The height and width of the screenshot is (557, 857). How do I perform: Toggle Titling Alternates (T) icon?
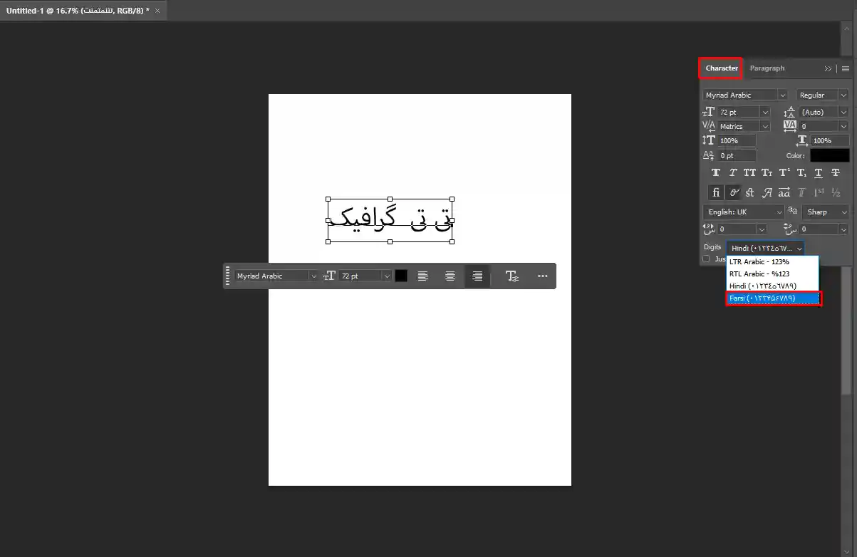pos(801,192)
